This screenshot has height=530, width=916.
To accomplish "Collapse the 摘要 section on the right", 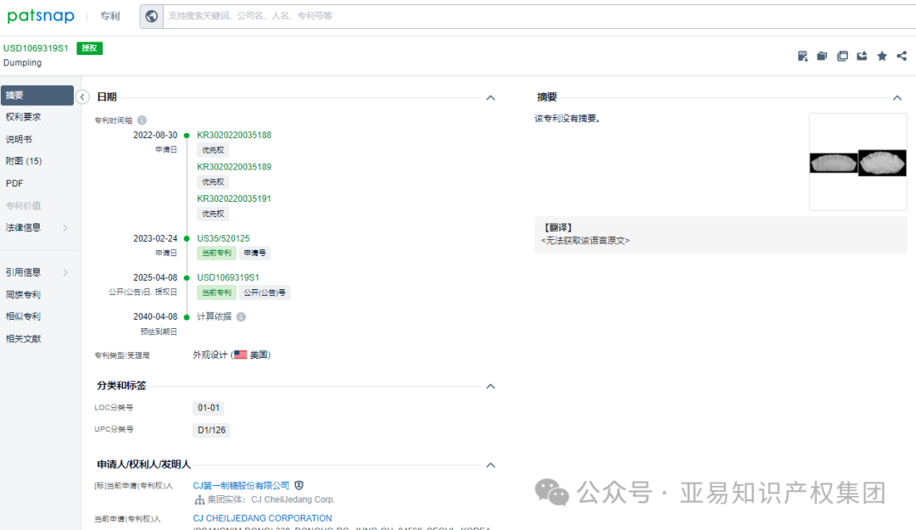I will pos(897,98).
